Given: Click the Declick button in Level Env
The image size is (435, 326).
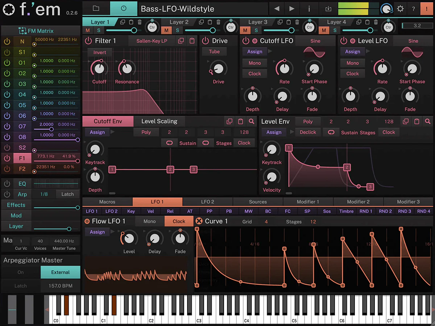Looking at the screenshot, I should pos(308,132).
